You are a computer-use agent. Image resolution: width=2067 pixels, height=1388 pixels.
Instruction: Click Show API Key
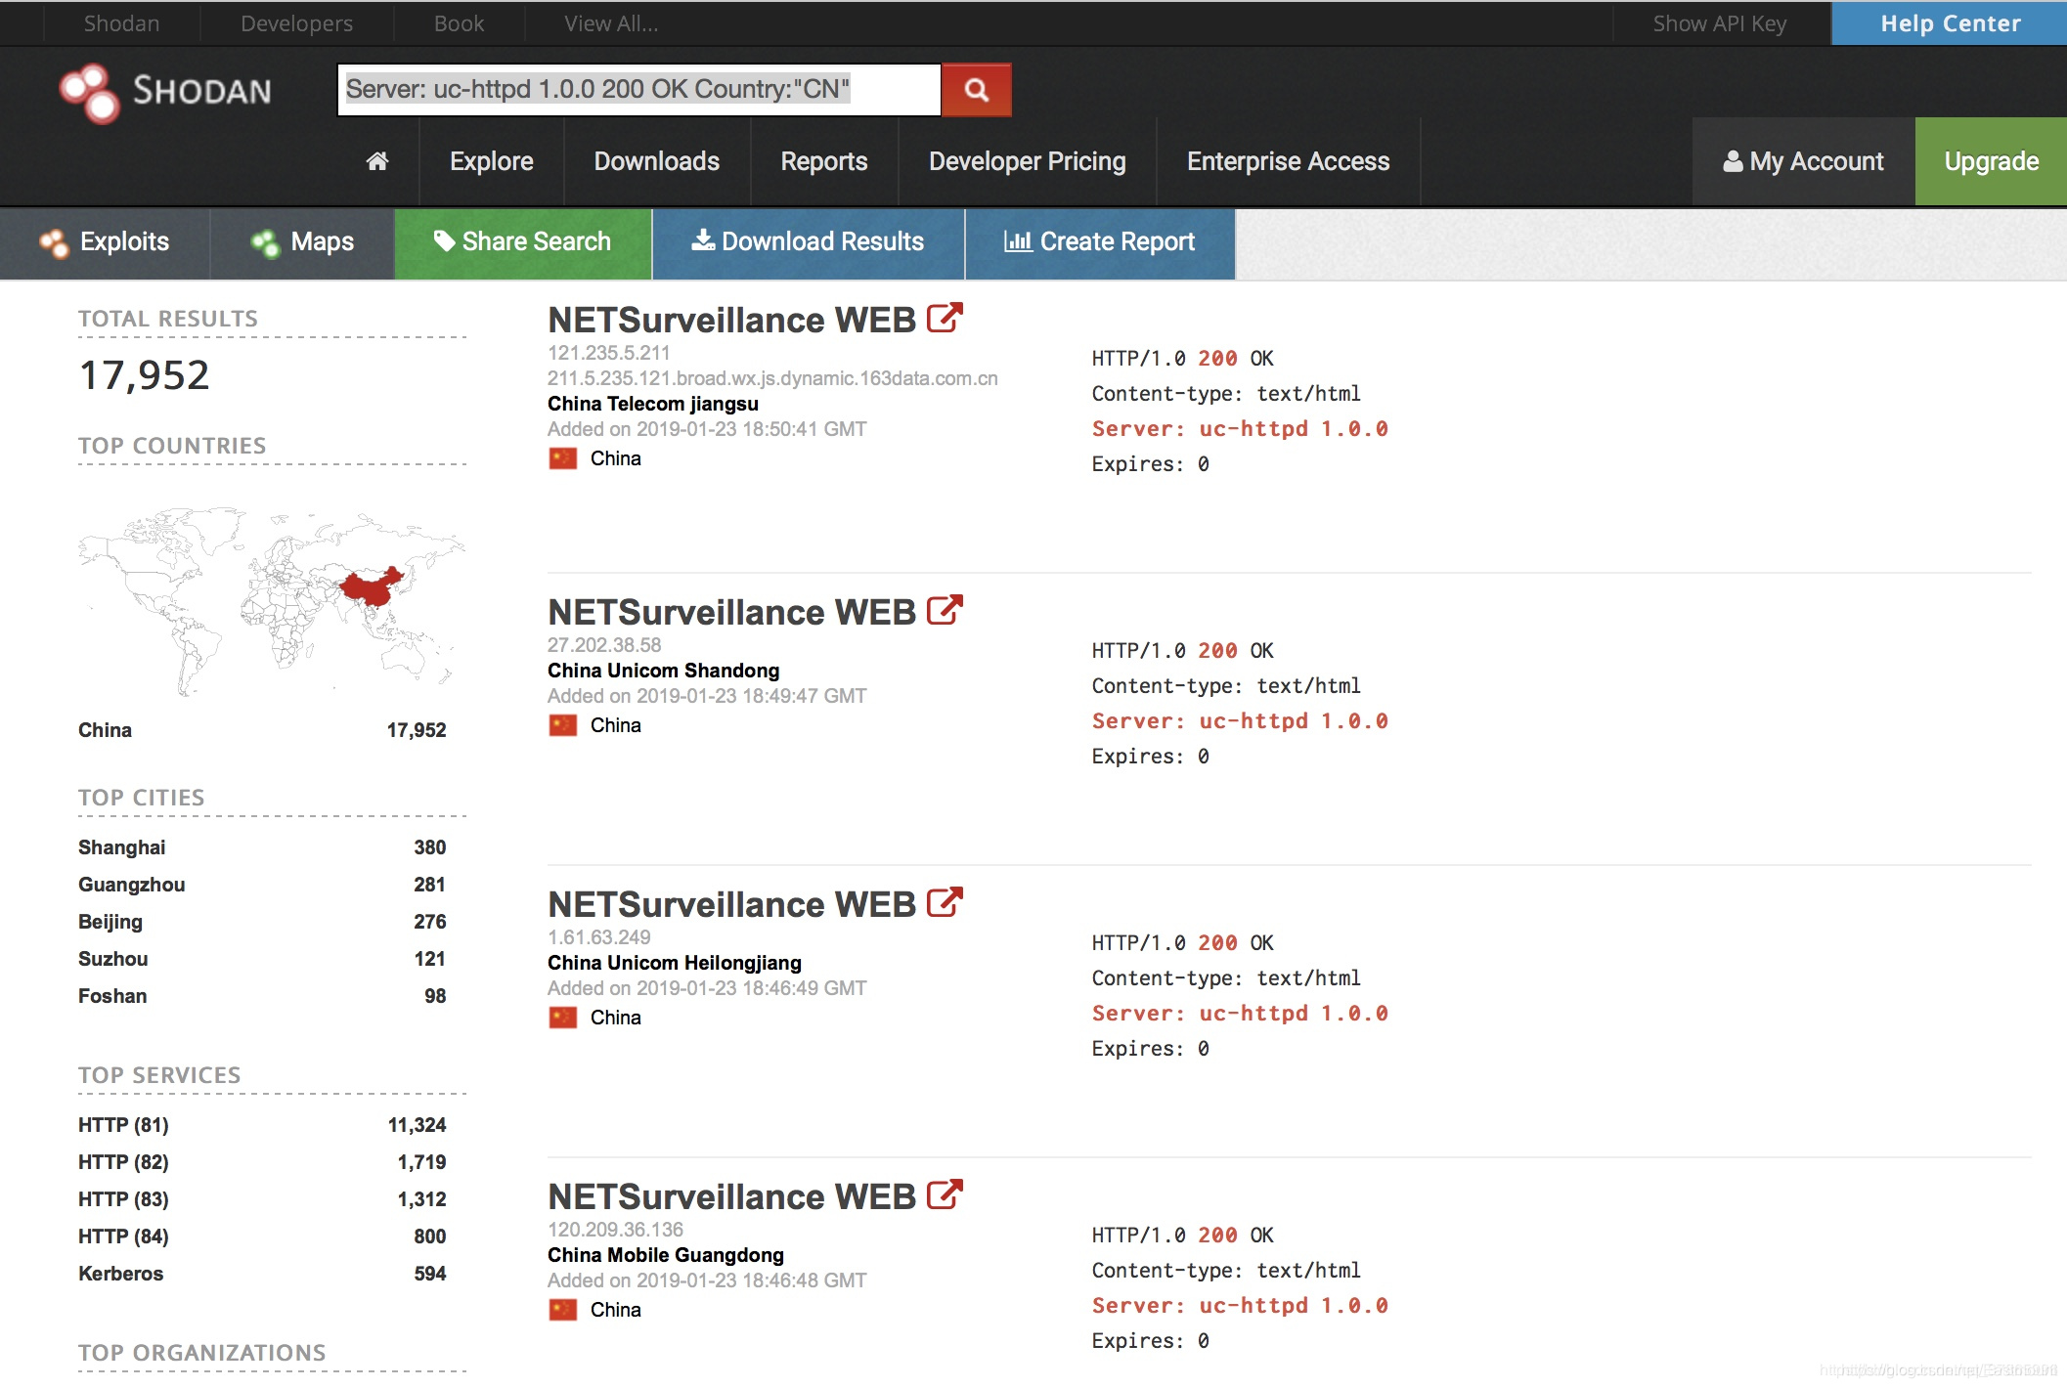(x=1720, y=23)
